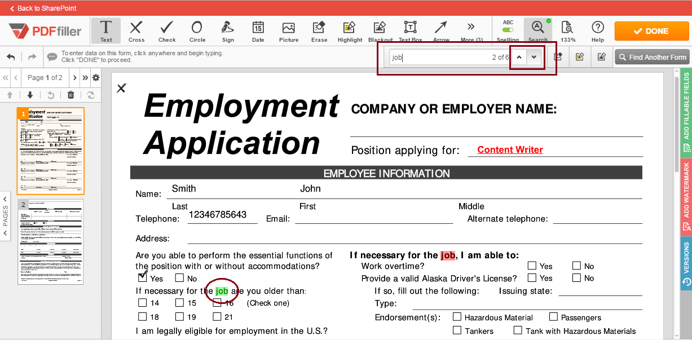Click the X mark on document
692x340 pixels.
(121, 88)
